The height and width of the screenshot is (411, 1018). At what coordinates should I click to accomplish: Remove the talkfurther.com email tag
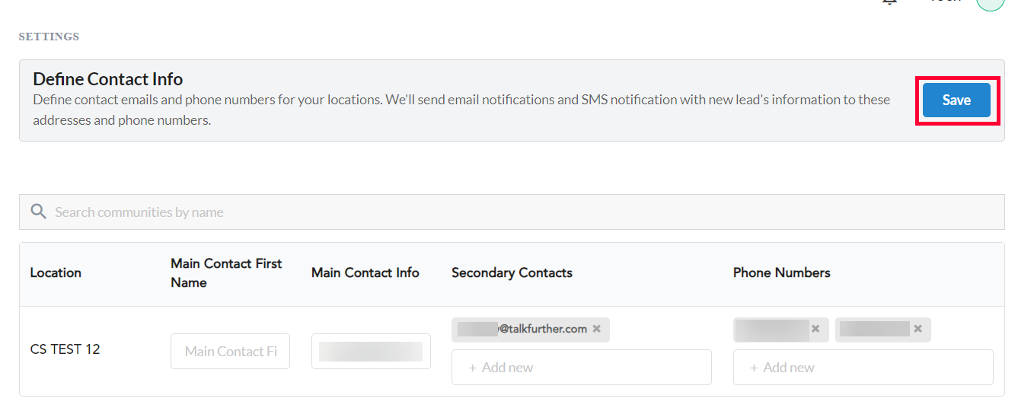click(597, 329)
